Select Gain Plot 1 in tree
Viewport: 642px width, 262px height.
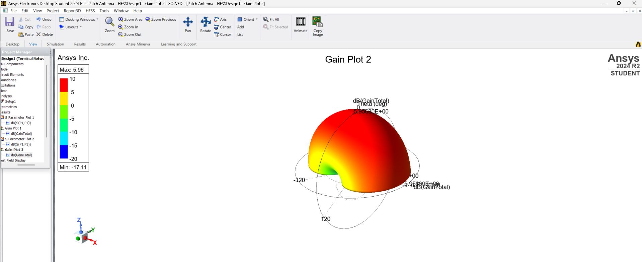(13, 128)
